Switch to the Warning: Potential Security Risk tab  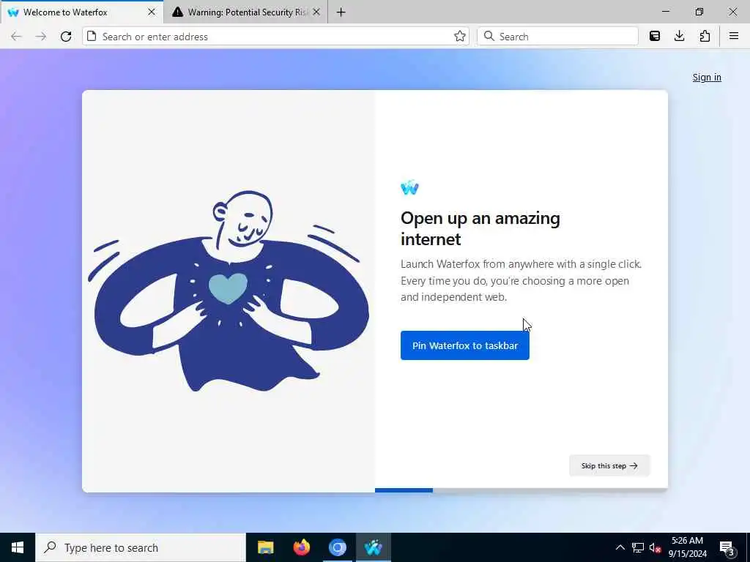click(245, 12)
